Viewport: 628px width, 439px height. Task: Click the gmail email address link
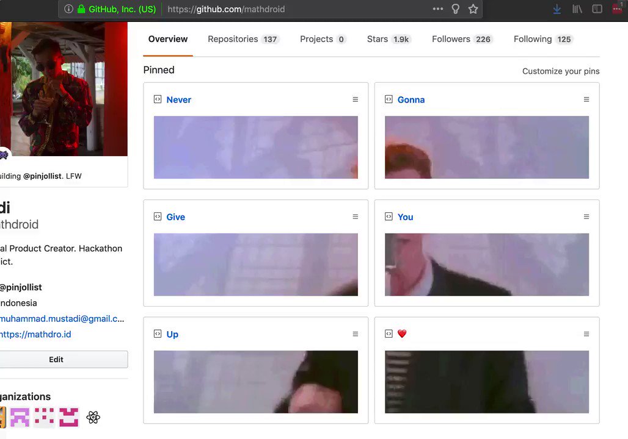pos(62,319)
